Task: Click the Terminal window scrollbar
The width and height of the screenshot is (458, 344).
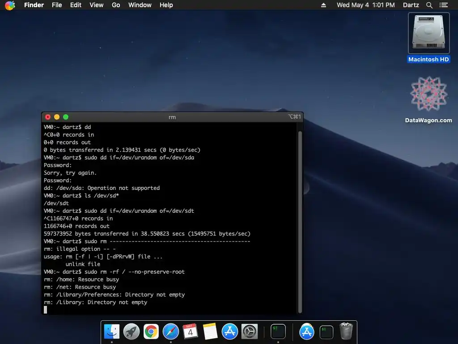Action: point(300,222)
